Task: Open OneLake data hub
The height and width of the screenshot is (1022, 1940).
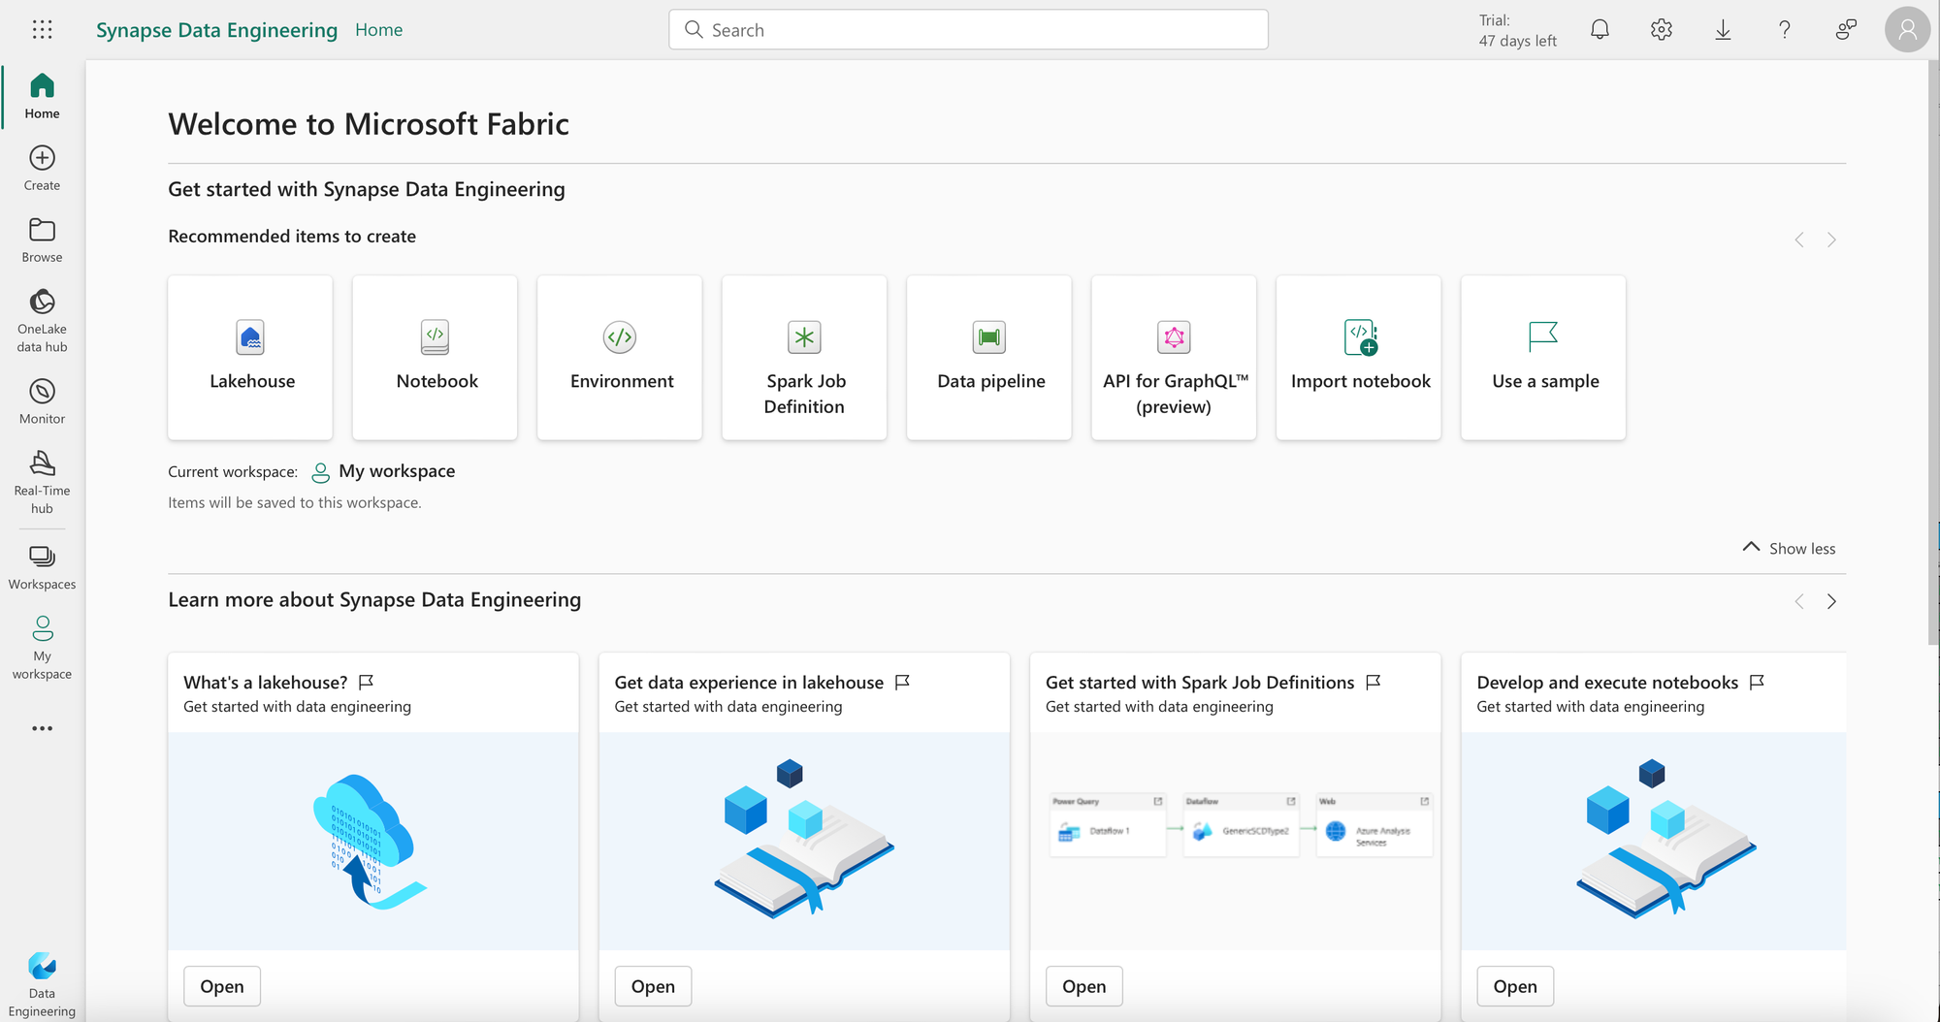Action: point(42,321)
